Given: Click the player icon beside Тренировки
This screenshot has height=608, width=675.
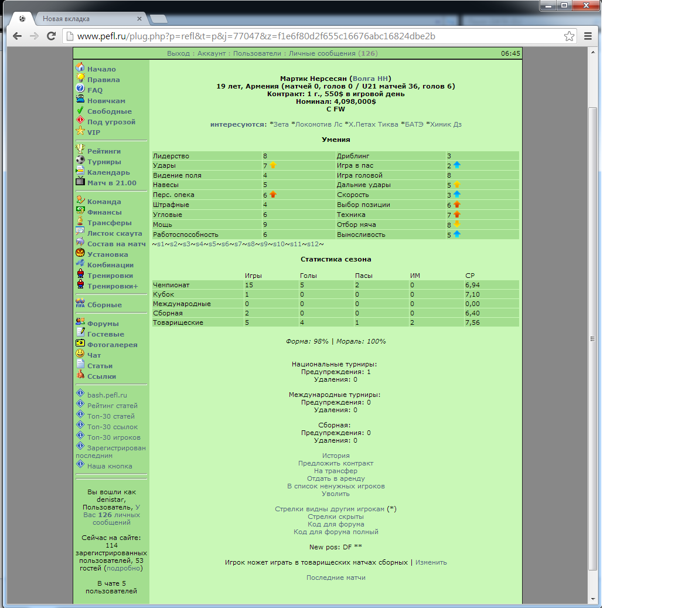Looking at the screenshot, I should (80, 274).
